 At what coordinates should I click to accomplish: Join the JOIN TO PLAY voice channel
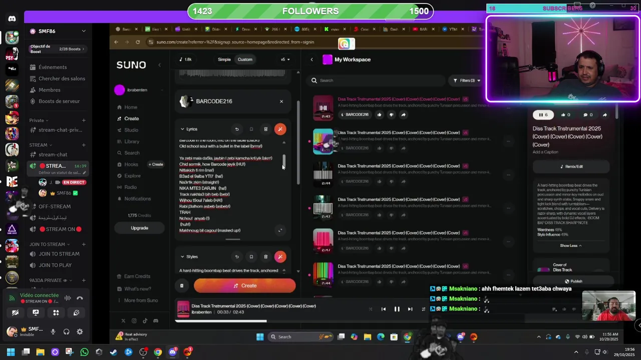55,265
